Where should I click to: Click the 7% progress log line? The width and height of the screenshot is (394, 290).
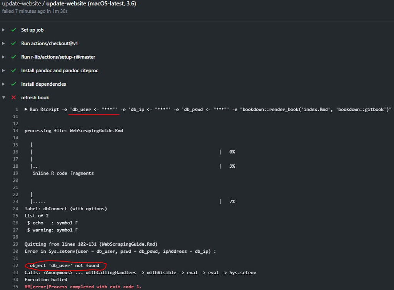133,202
